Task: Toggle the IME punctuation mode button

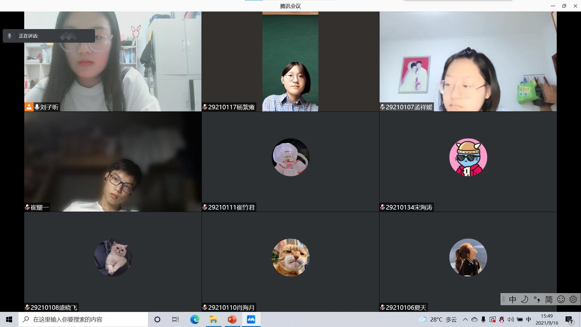Action: tap(537, 299)
